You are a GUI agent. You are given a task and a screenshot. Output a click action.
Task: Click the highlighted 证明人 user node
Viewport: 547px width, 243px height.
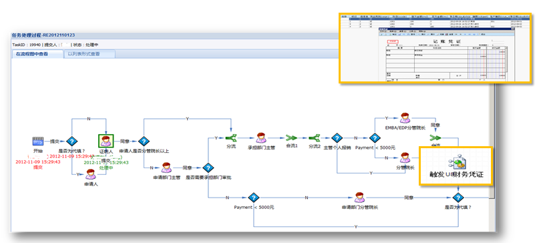106,142
